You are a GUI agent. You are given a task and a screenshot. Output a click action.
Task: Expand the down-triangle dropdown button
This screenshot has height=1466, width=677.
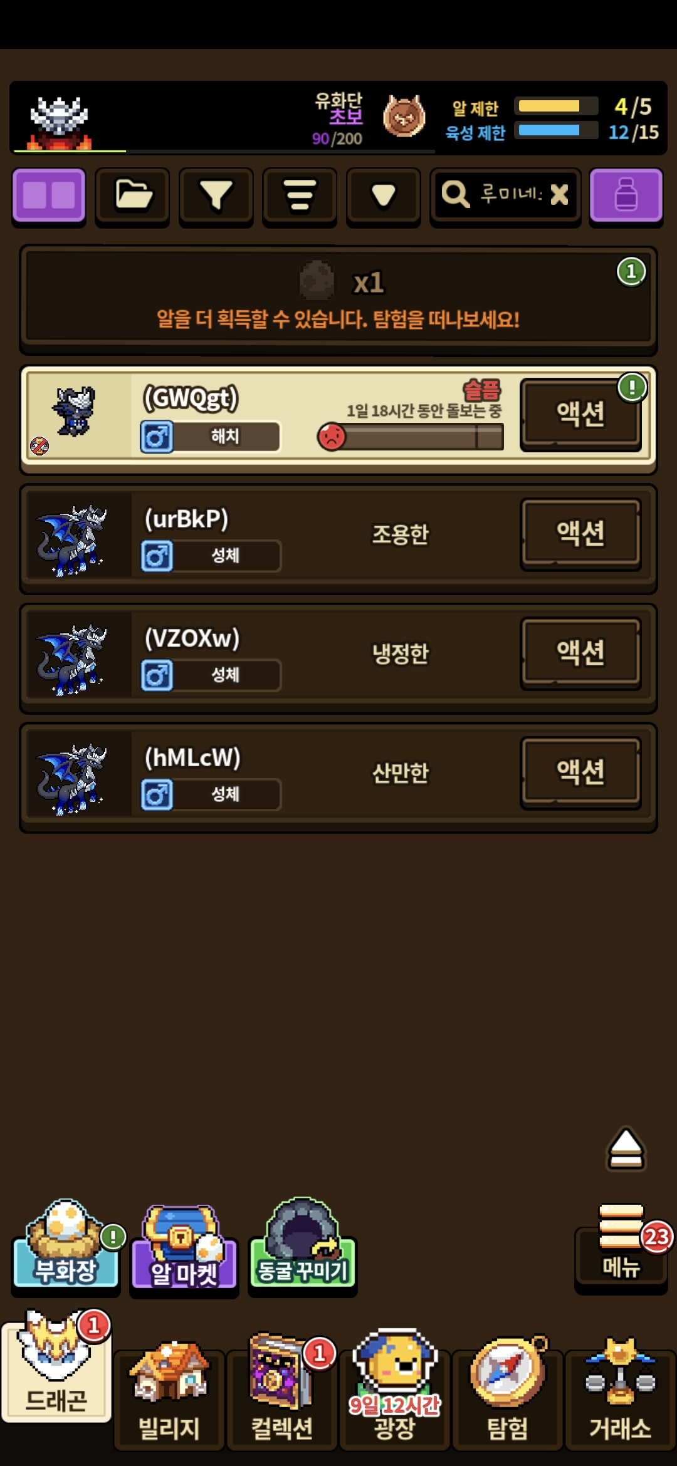tap(383, 195)
